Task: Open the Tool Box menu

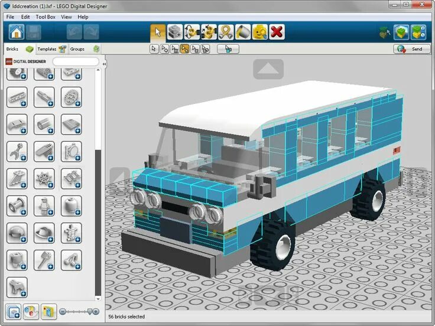Action: point(46,17)
